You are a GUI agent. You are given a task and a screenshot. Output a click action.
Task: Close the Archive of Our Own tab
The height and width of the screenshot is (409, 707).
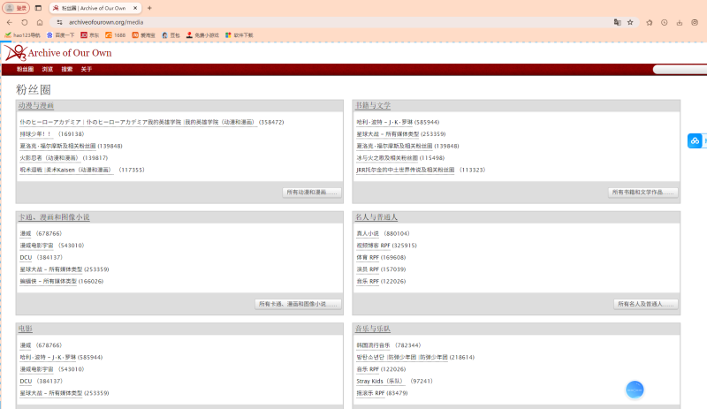tap(135, 8)
